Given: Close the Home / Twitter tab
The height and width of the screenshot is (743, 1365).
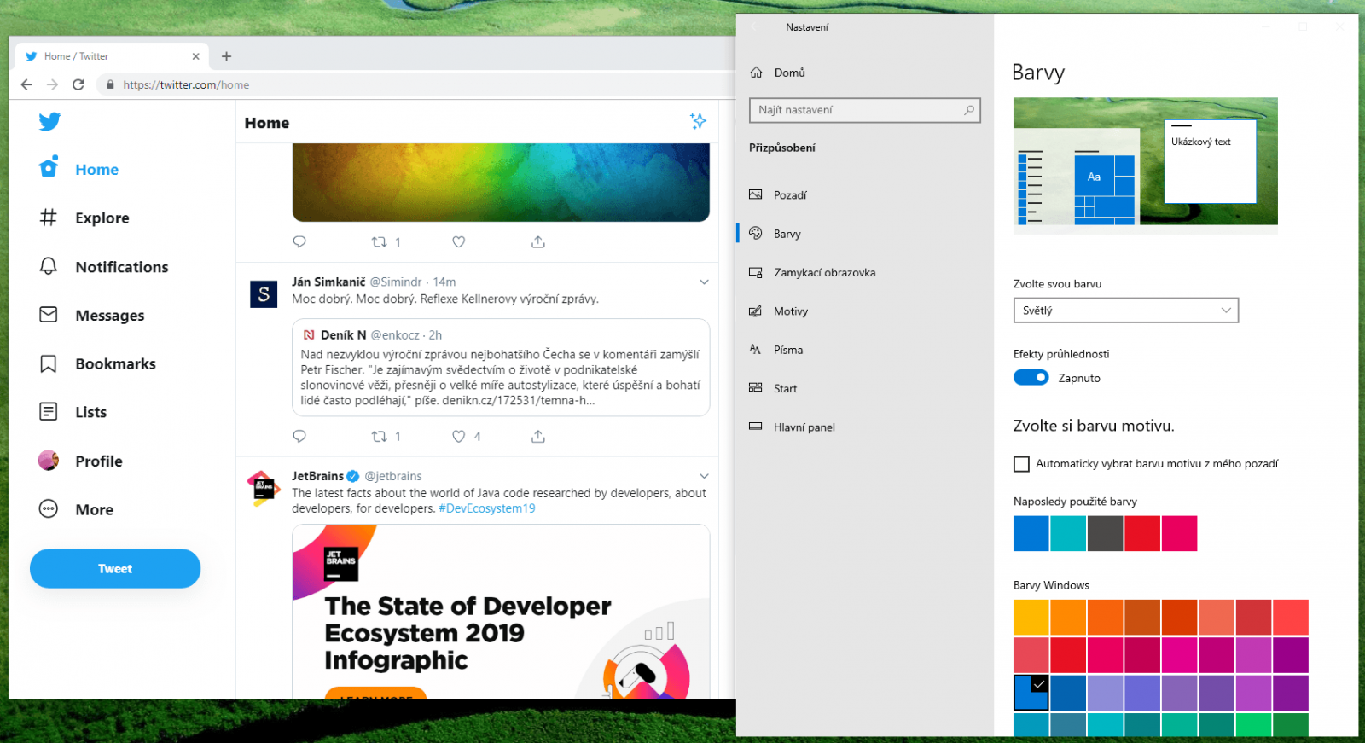Looking at the screenshot, I should 195,56.
